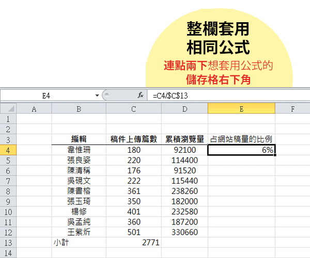Select cell with value 220

(134, 160)
